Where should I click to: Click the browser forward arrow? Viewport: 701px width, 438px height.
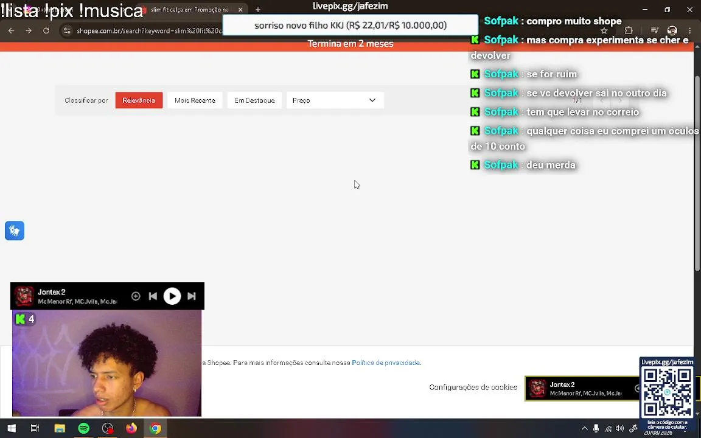click(x=29, y=30)
